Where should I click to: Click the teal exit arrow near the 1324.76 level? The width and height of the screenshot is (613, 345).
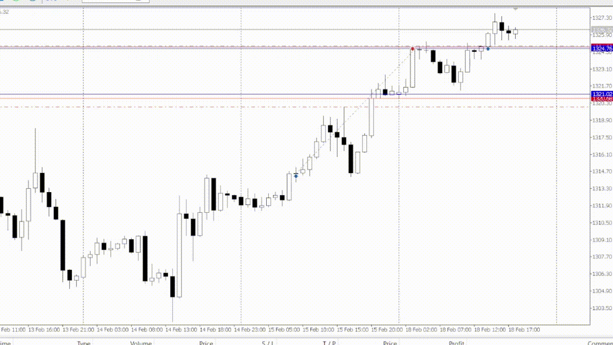click(488, 48)
